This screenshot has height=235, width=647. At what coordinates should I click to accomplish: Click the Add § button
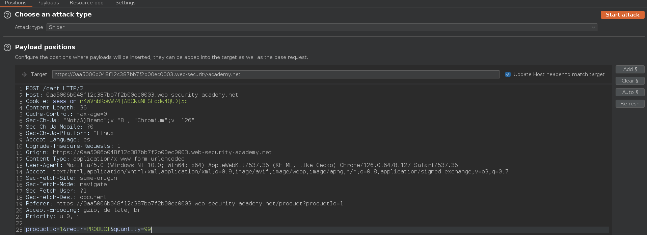click(x=630, y=69)
